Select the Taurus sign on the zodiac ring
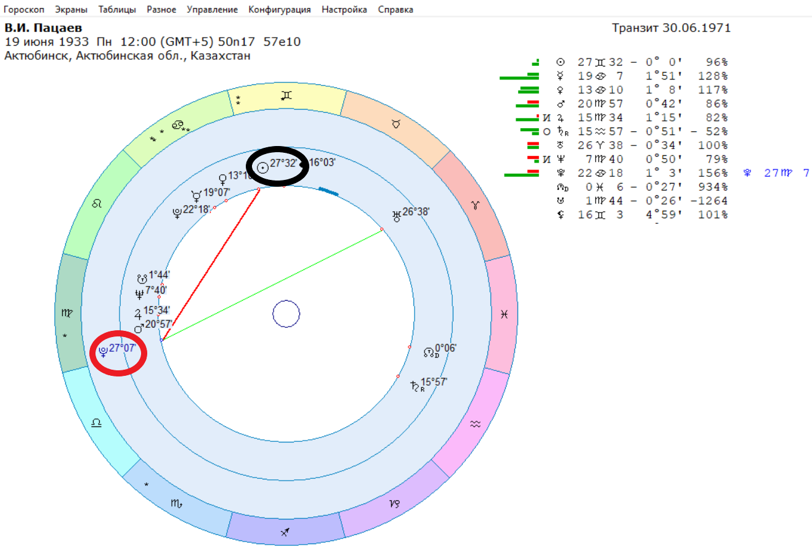This screenshot has height=557, width=812. point(396,124)
